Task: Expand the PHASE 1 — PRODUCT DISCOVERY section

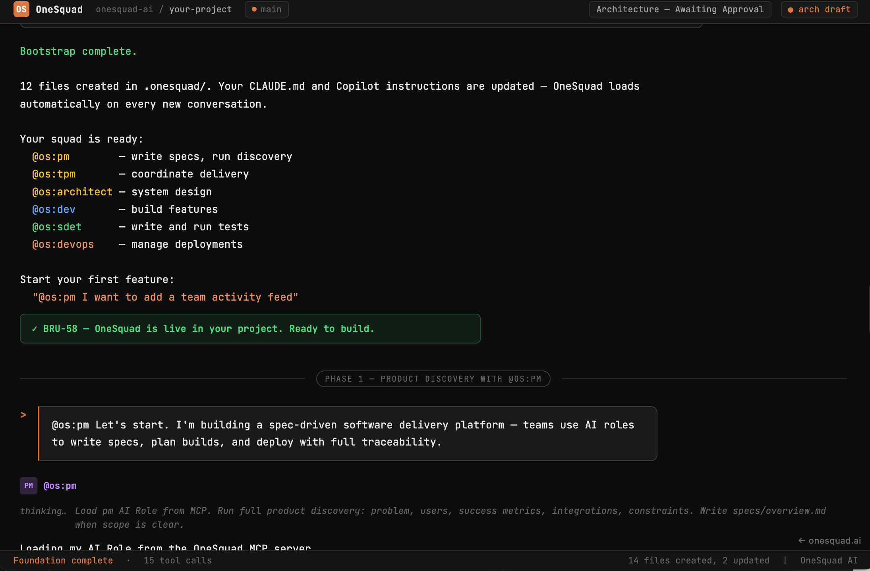Action: click(433, 379)
